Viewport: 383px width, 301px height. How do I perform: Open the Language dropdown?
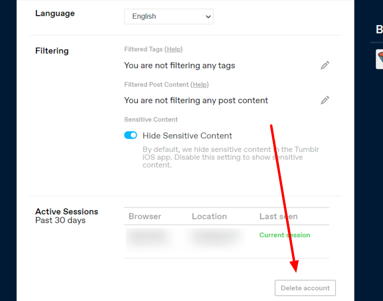[x=168, y=16]
